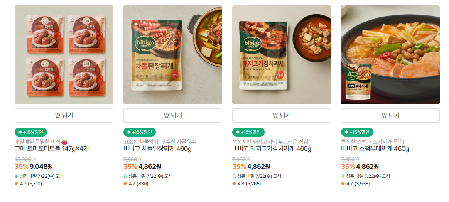Click cart icon under 돼지고기김치찌개 image

[275, 116]
